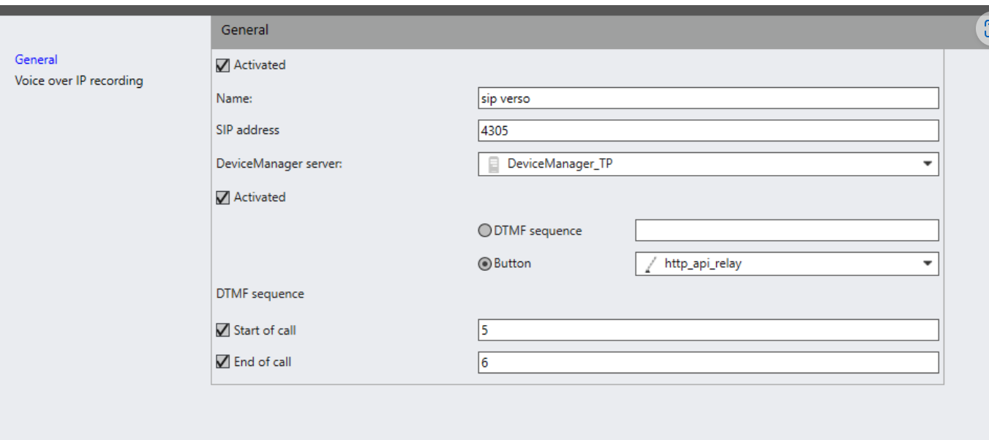Click the Start of call input field
989x440 pixels.
707,330
